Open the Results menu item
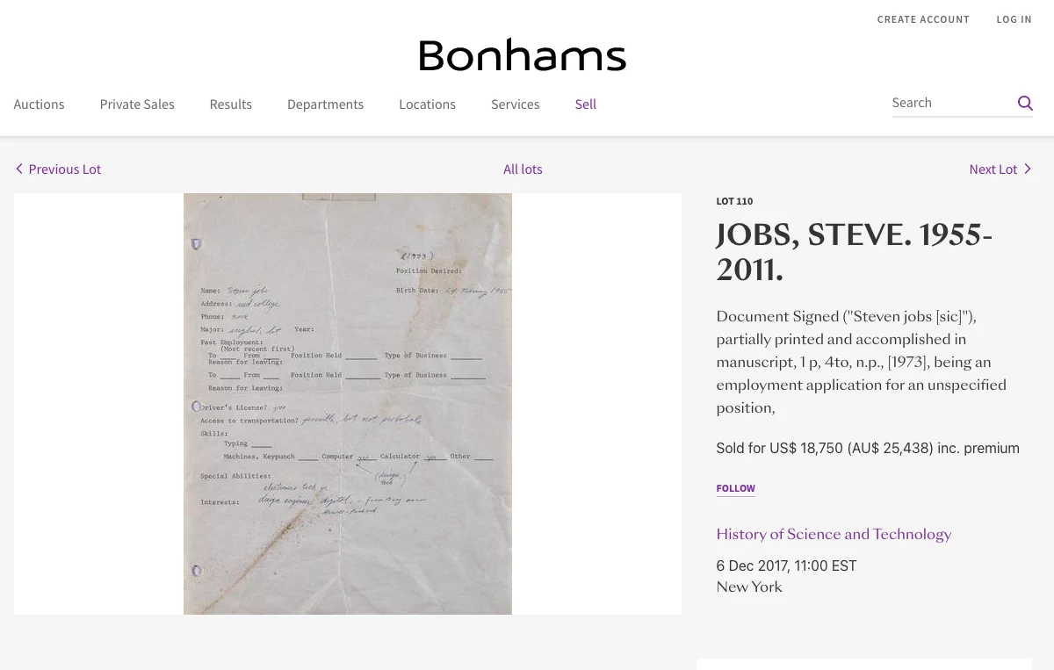The image size is (1054, 670). point(230,104)
